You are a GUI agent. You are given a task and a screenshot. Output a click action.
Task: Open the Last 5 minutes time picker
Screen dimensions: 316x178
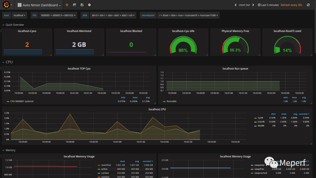click(268, 5)
